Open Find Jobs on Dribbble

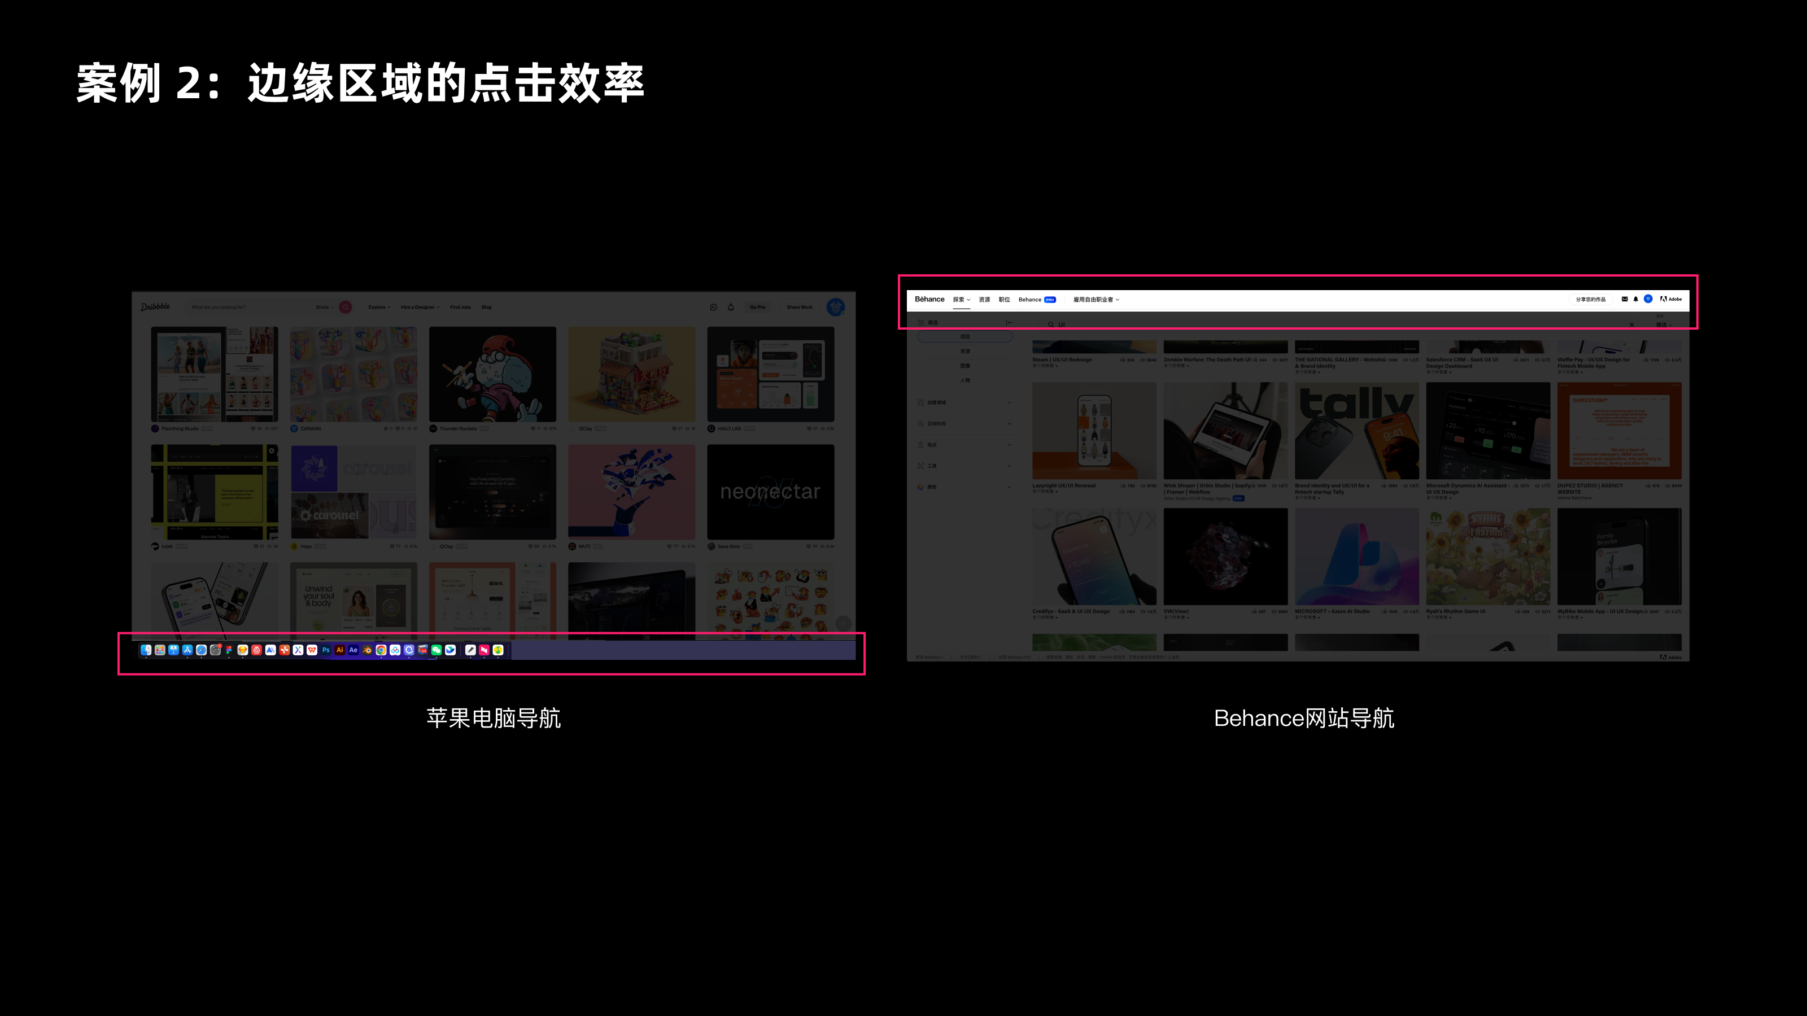461,307
